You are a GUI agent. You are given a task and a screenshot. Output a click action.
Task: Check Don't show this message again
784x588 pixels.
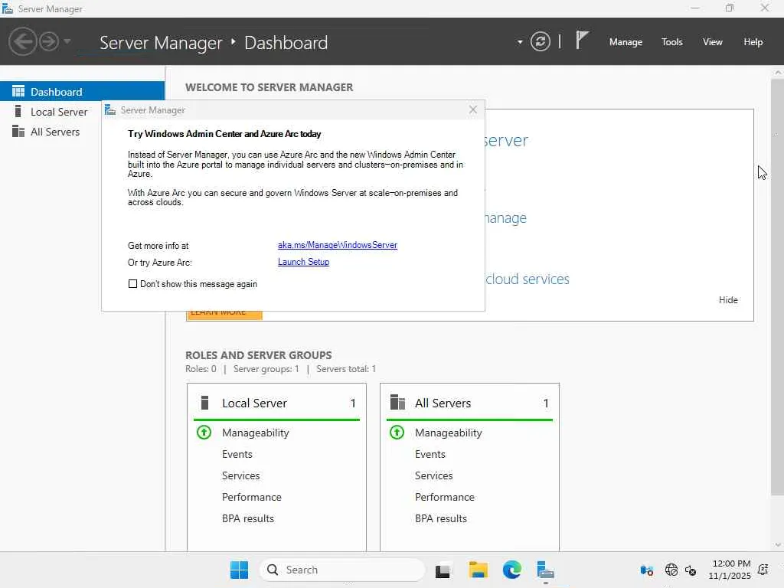(132, 284)
